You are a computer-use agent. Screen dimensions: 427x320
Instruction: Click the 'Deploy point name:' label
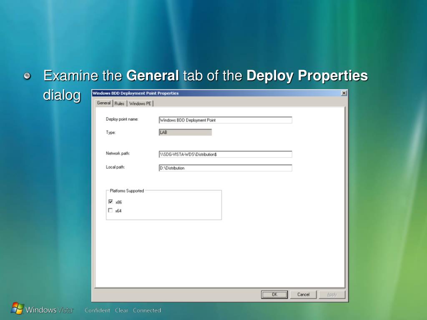[122, 119]
